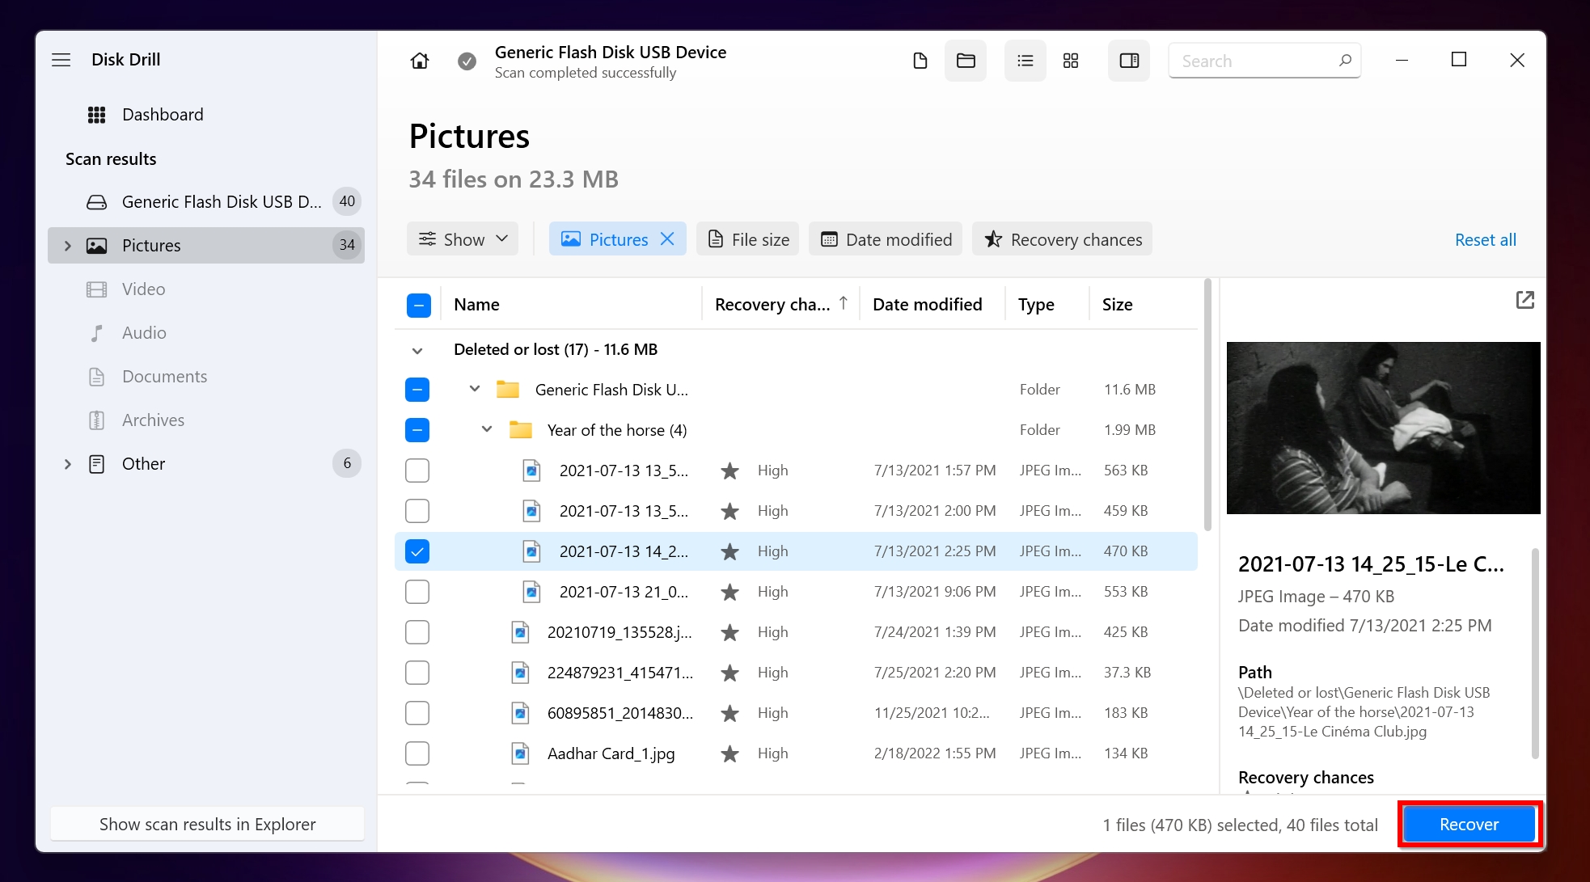The width and height of the screenshot is (1590, 882).
Task: Select Generic Flash Disk USB scan result
Action: (x=206, y=202)
